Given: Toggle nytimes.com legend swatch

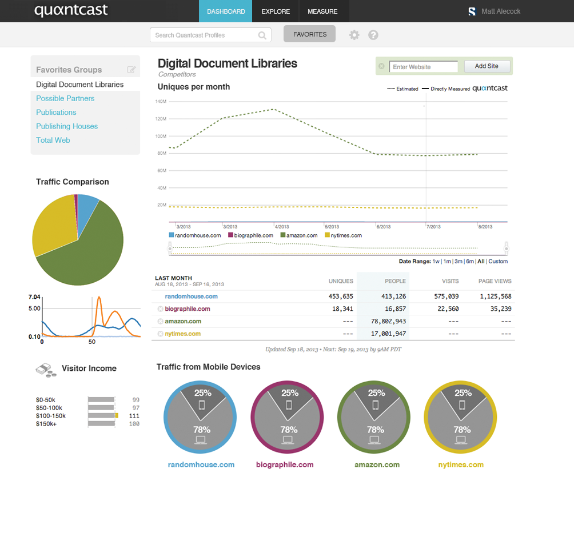Looking at the screenshot, I should [327, 235].
